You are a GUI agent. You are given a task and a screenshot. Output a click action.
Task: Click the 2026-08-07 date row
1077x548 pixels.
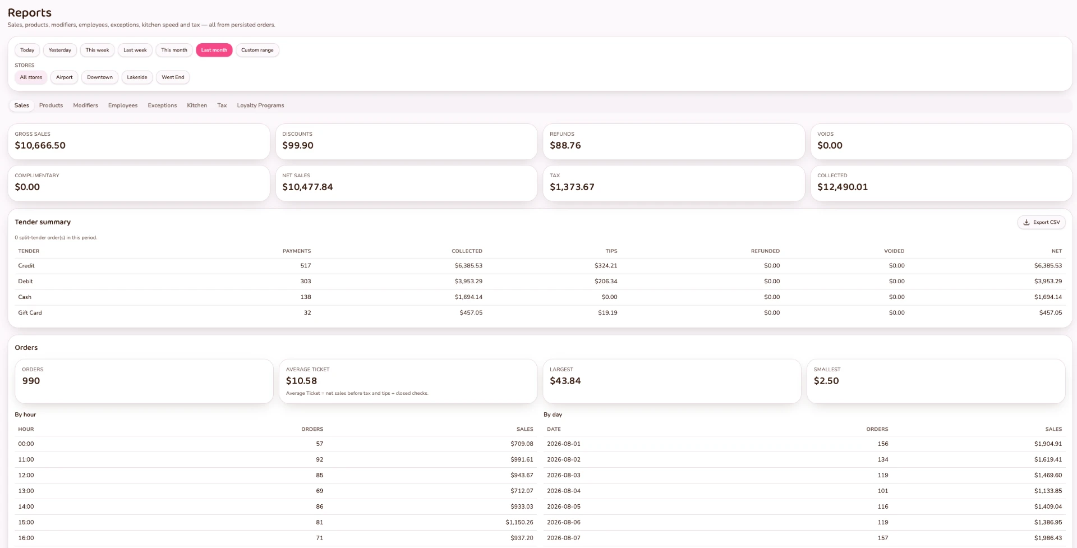tap(804, 538)
